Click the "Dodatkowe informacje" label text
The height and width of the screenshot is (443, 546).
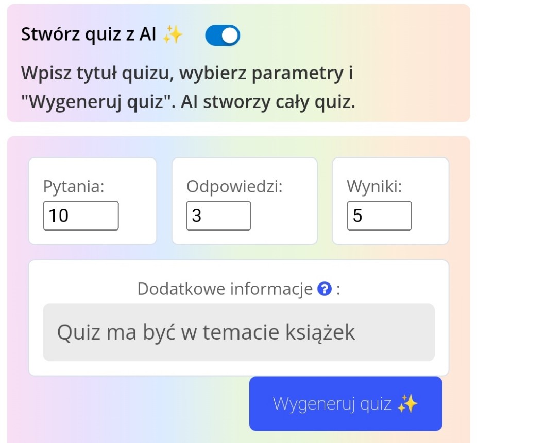point(225,289)
